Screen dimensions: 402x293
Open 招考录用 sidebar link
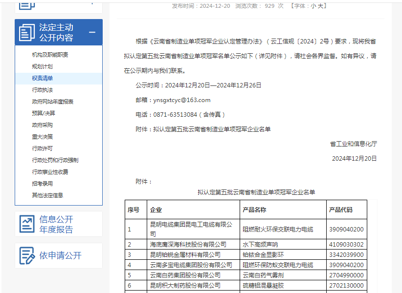[x=42, y=184]
